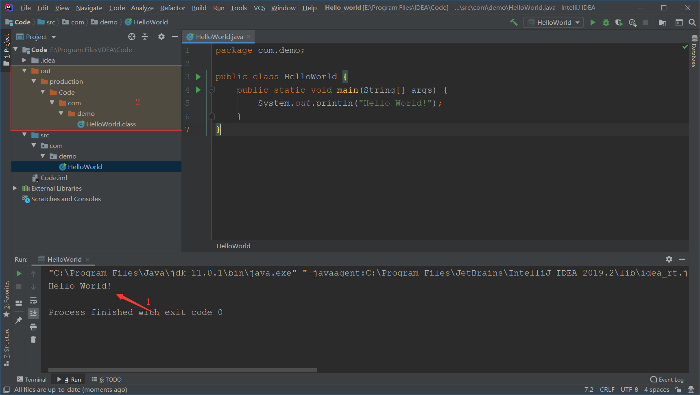Open Search Everywhere with the magnifier icon
Screen dimensions: 700x395
[693, 22]
